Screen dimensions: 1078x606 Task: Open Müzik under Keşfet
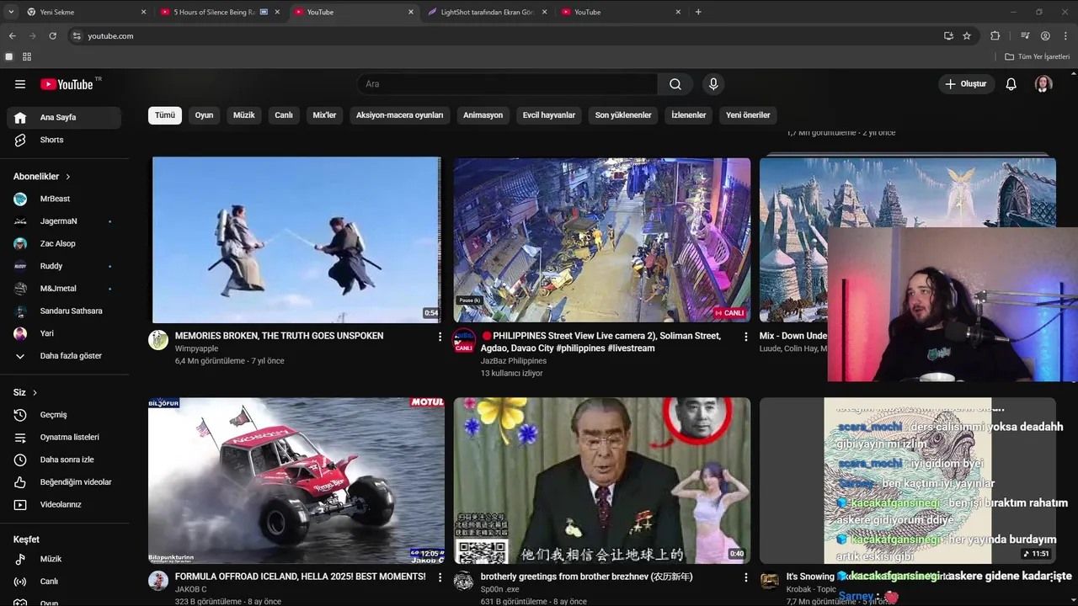[64, 559]
